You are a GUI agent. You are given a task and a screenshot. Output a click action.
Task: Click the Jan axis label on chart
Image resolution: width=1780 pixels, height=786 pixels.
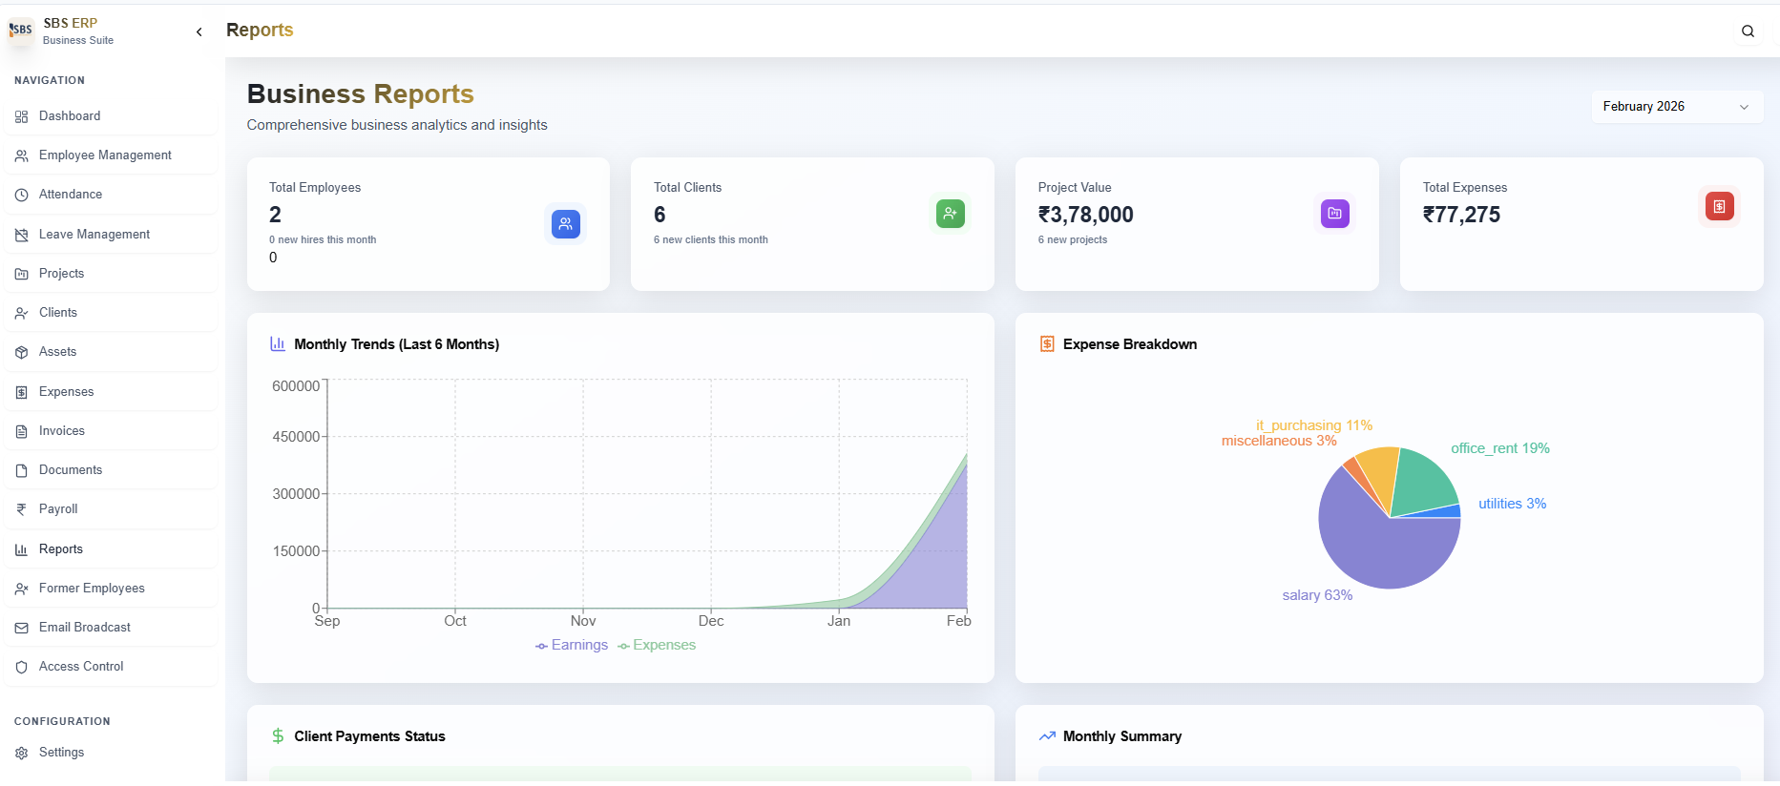click(x=839, y=621)
